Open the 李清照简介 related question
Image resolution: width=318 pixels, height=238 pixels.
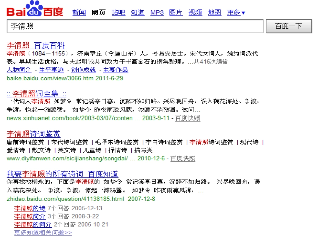click(x=30, y=216)
